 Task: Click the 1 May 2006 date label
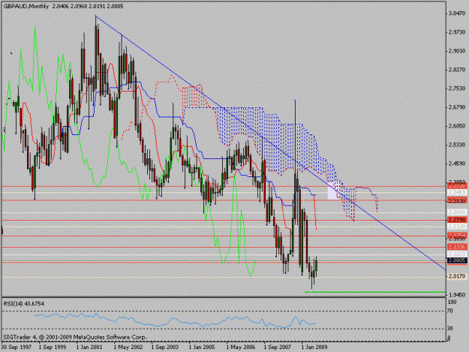(x=240, y=347)
